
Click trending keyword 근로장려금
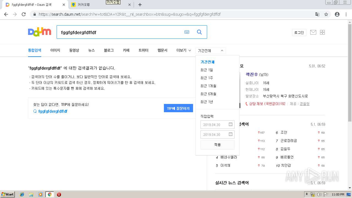(x=289, y=141)
